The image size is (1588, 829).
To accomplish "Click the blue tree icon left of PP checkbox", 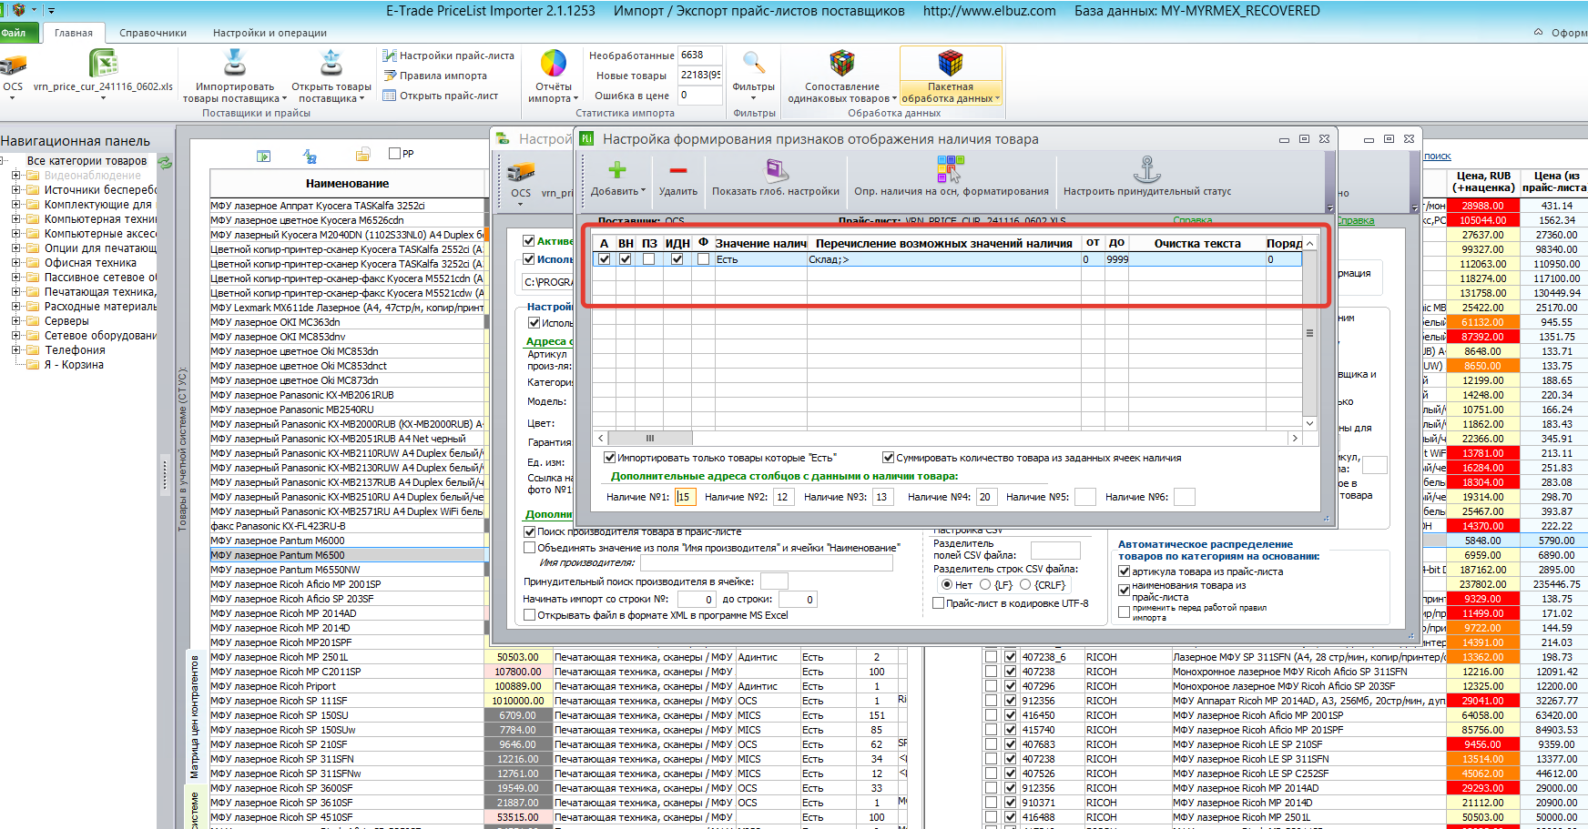I will [310, 156].
